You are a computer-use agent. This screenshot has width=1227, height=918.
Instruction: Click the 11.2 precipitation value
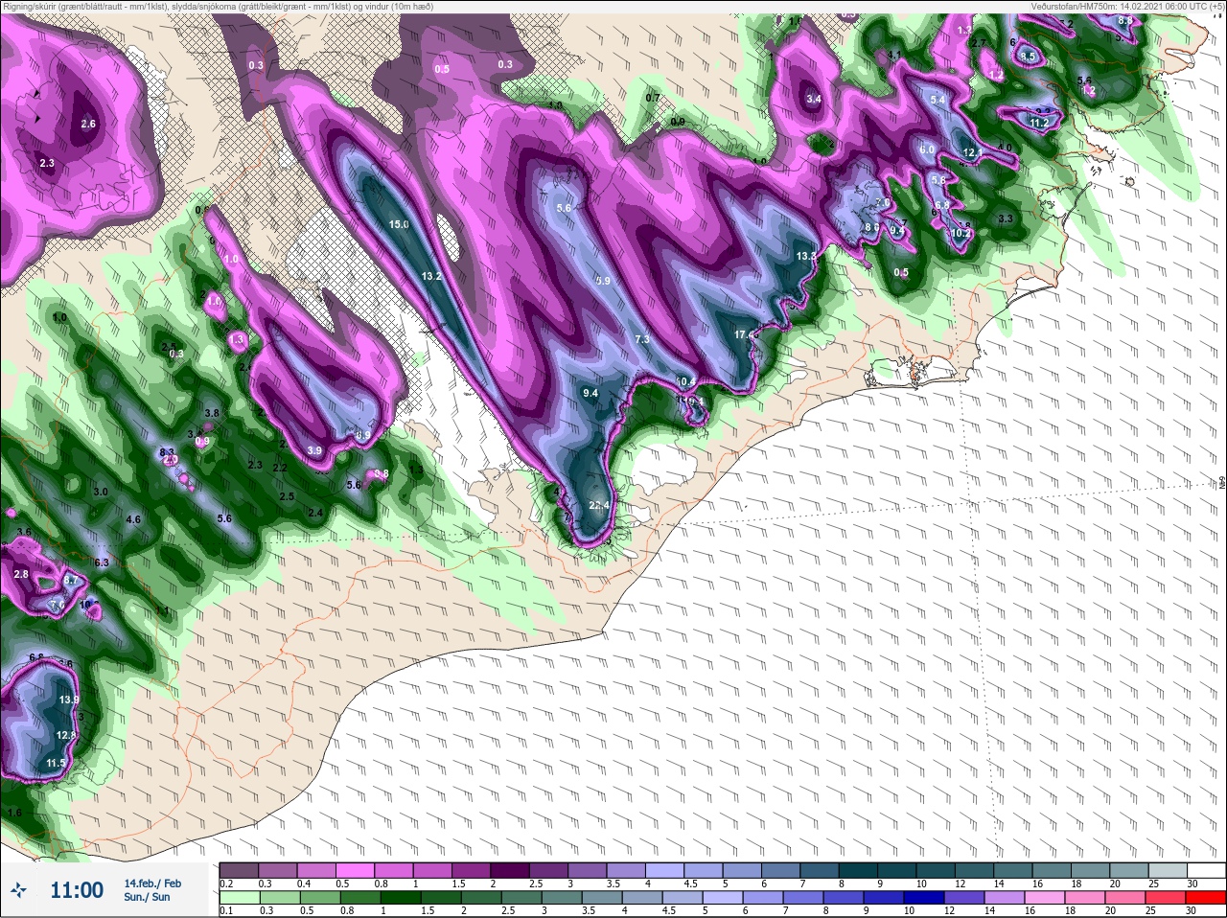(x=1039, y=123)
